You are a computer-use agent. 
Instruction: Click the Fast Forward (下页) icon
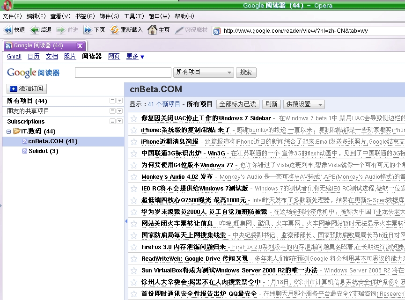[x=88, y=30]
